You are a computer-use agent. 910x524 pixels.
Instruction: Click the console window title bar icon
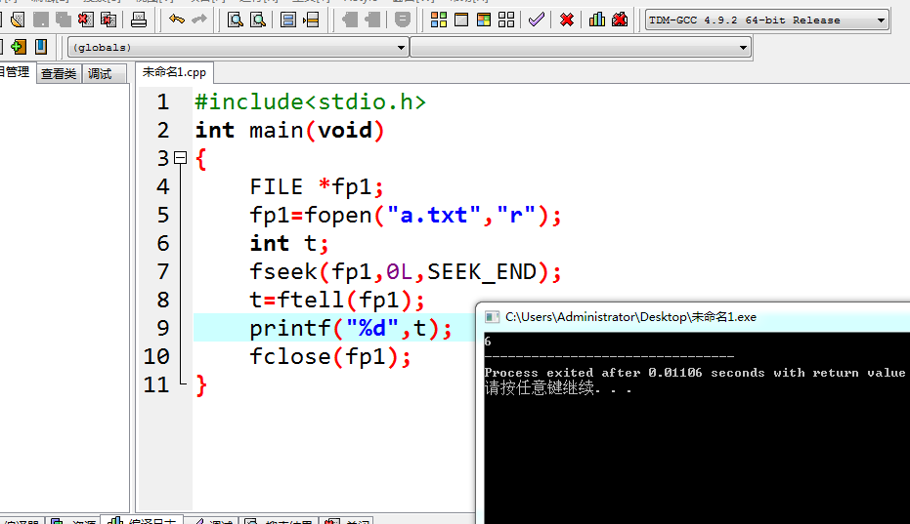coord(493,317)
